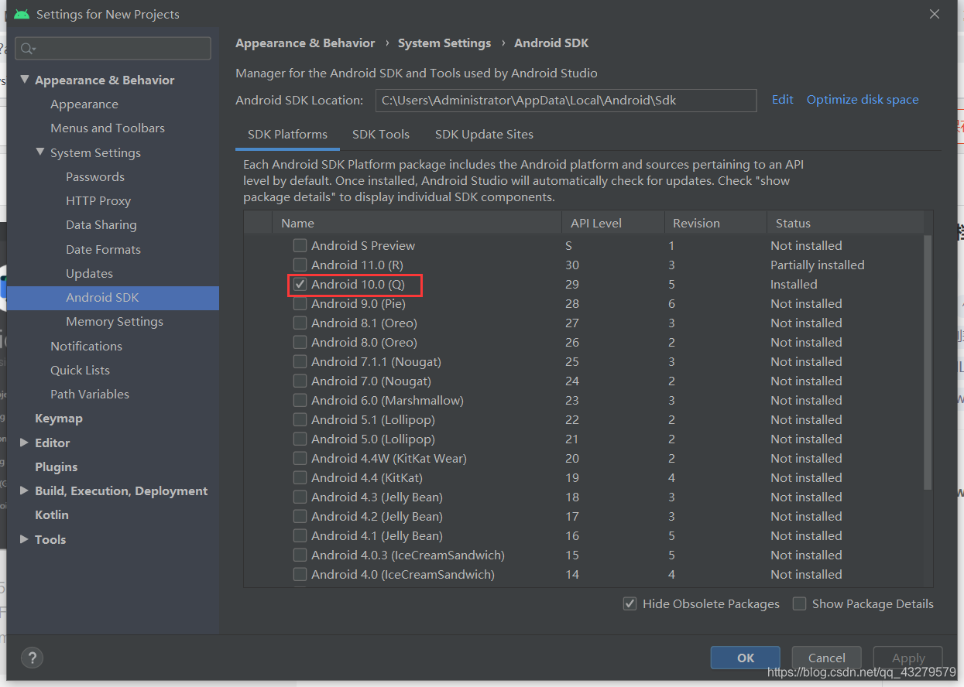
Task: Expand the Build, Execution, Deployment node
Action: (x=25, y=490)
